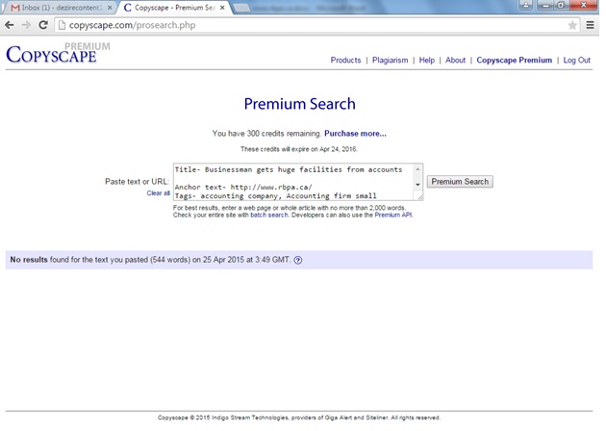Open the Products menu link
Image resolution: width=606 pixels, height=431 pixels.
coord(345,61)
